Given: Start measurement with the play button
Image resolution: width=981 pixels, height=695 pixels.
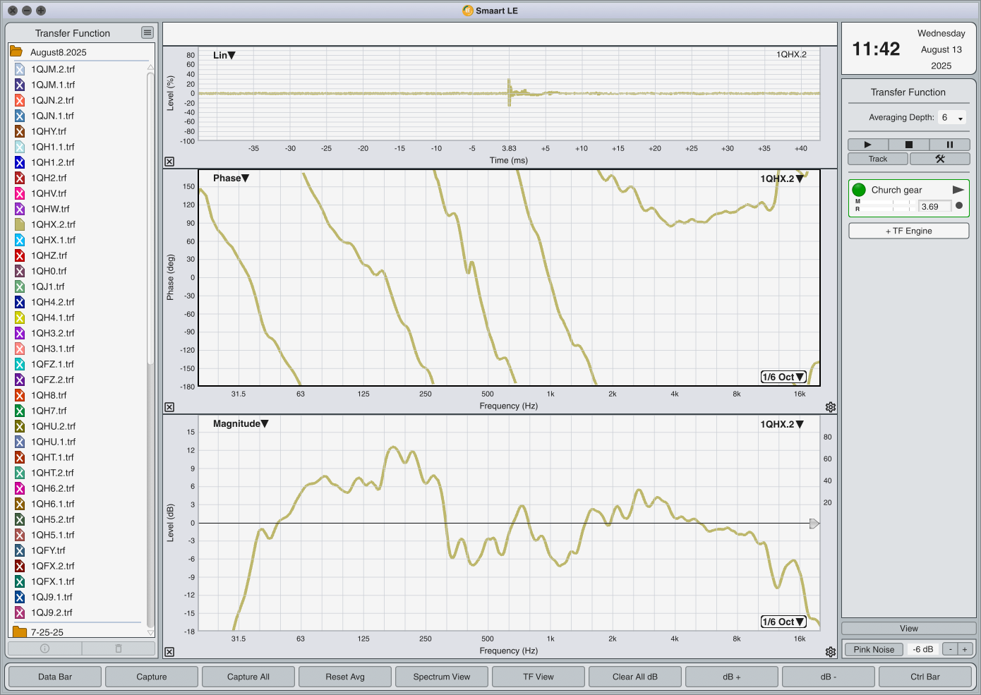Looking at the screenshot, I should [x=868, y=144].
